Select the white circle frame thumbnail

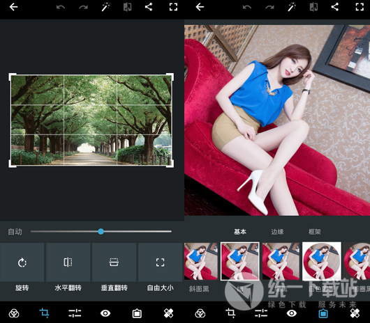coord(322,261)
